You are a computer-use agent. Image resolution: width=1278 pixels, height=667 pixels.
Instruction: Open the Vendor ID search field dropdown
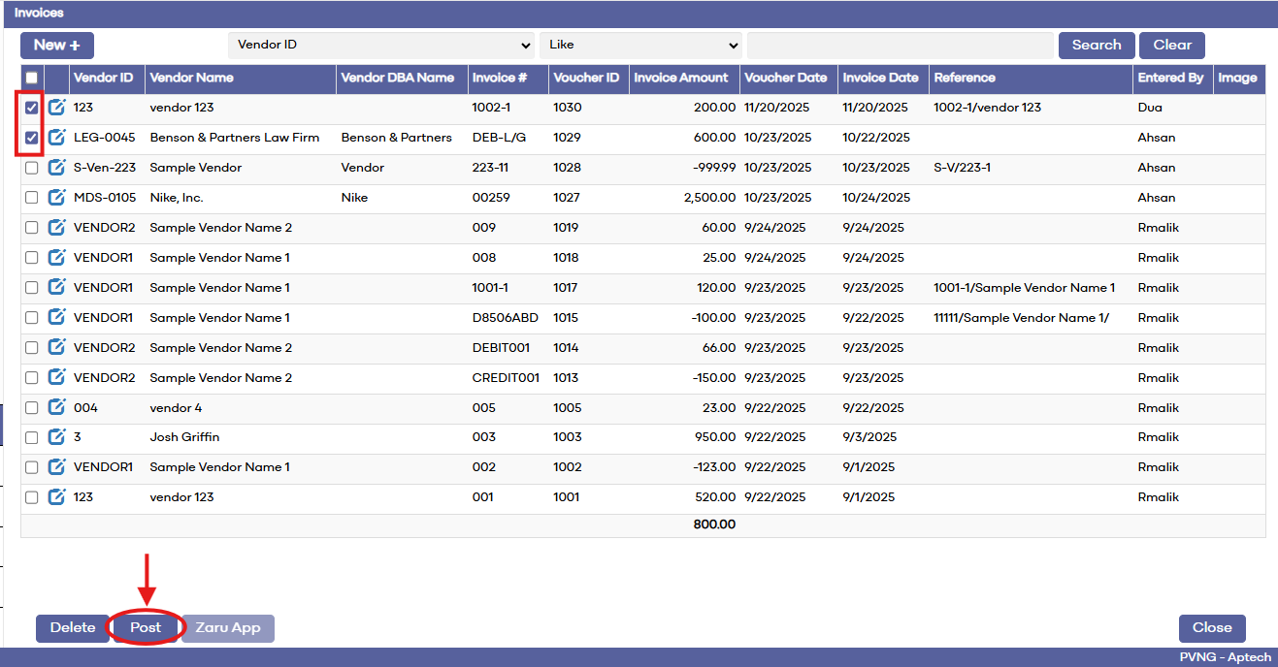(381, 45)
